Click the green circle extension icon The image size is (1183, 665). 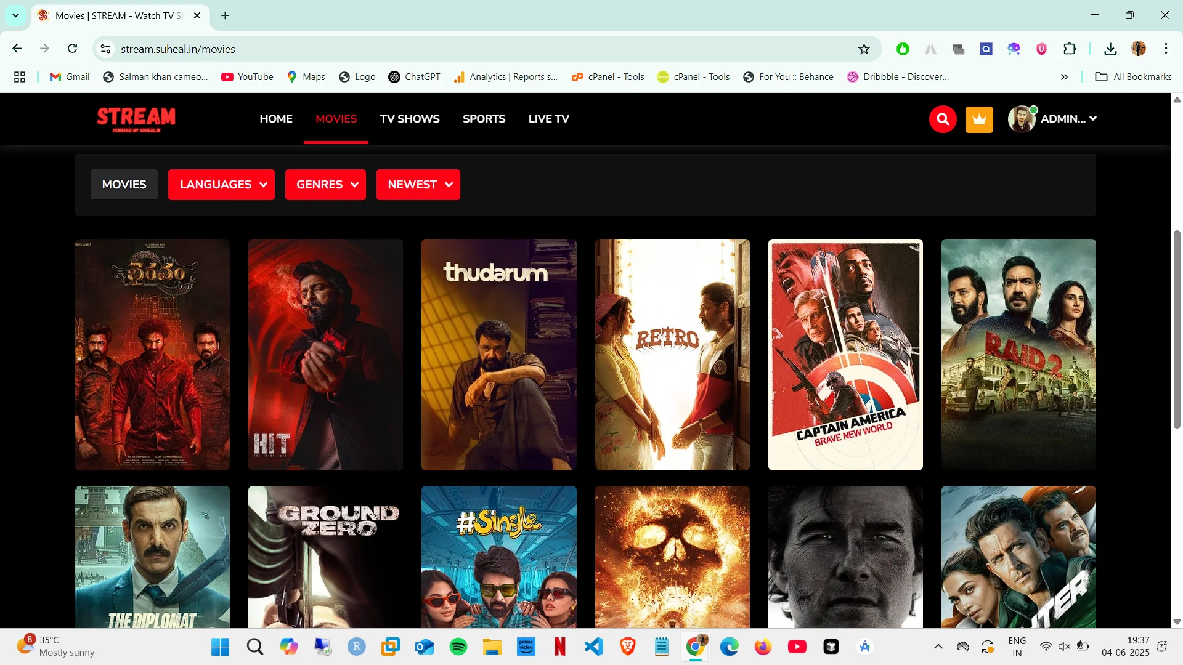point(903,49)
